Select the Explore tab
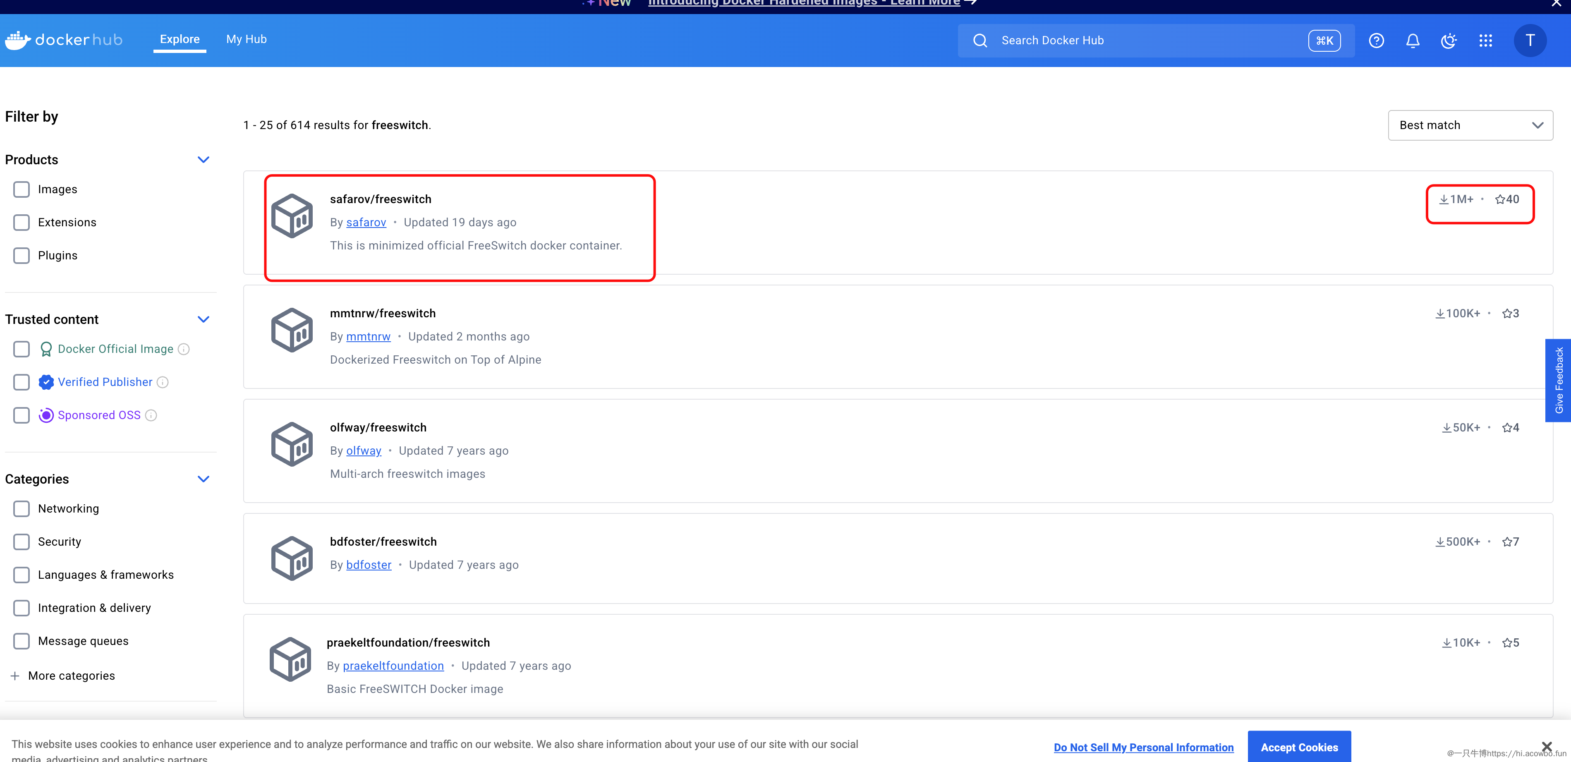Viewport: 1571px width, 762px height. click(180, 39)
